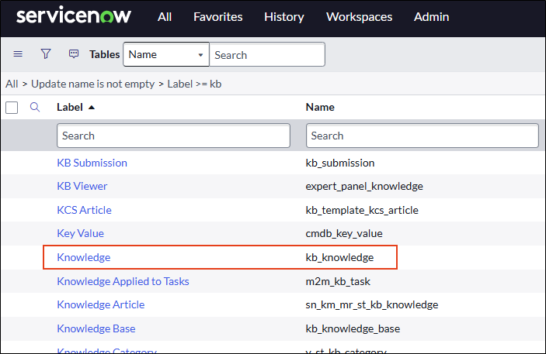Open the KB Viewer table link
Image resolution: width=546 pixels, height=354 pixels.
tap(82, 186)
